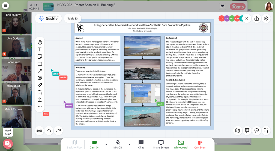Select the pencil drawing tool

click(x=40, y=85)
